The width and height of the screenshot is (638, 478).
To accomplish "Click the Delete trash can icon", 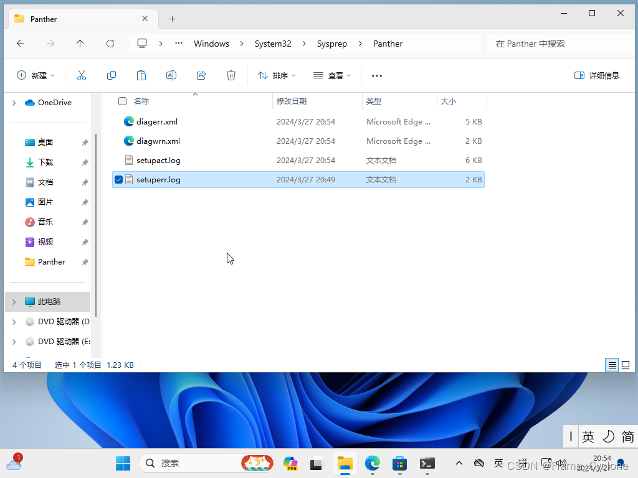I will pyautogui.click(x=231, y=75).
